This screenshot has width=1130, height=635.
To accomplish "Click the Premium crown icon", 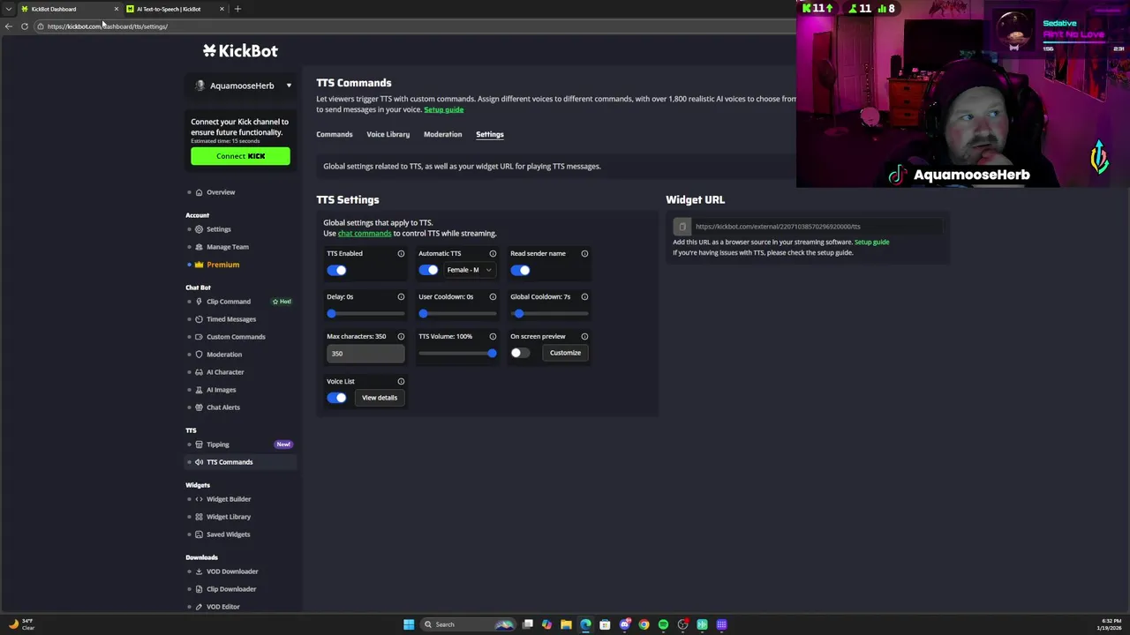I will pyautogui.click(x=199, y=265).
